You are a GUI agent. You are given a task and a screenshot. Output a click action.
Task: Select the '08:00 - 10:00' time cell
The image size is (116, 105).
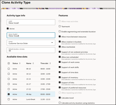click(x=45, y=69)
